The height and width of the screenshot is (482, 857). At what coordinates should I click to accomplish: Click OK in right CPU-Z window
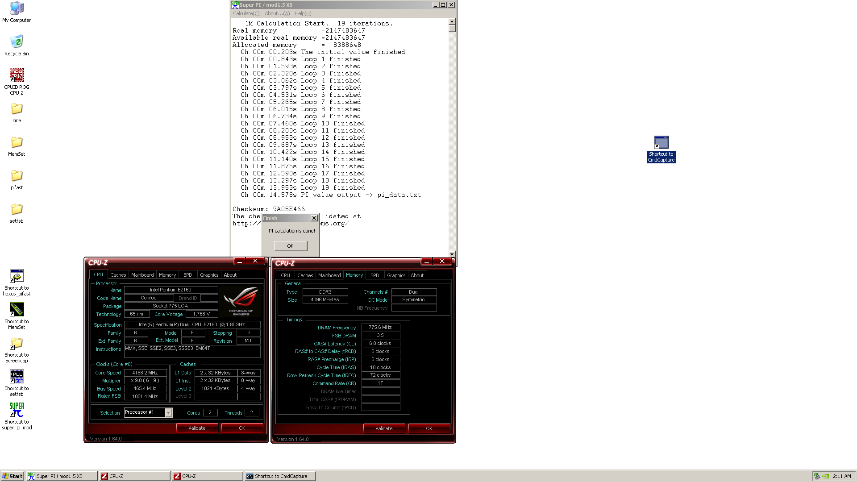429,428
